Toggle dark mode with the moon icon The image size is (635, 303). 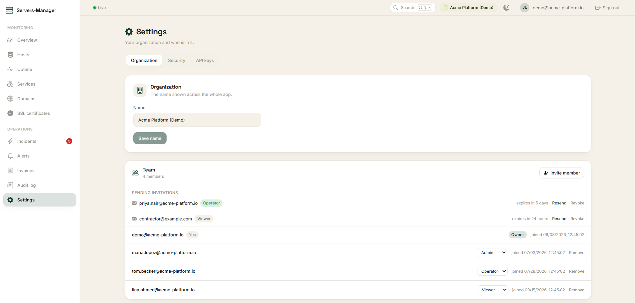[506, 8]
